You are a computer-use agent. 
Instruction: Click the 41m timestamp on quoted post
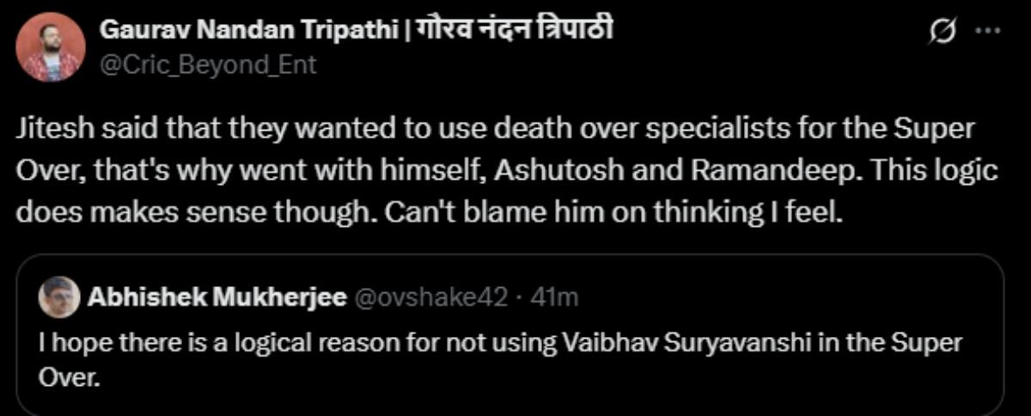click(x=555, y=297)
